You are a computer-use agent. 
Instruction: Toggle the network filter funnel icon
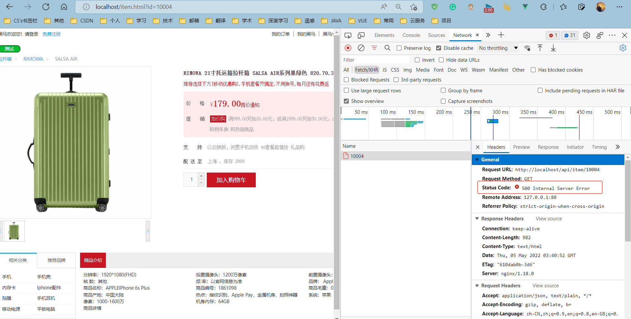pyautogui.click(x=374, y=48)
